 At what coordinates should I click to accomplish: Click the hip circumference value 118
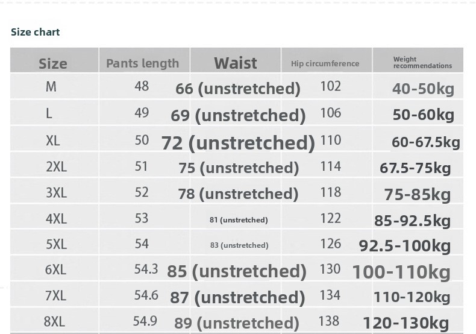(x=331, y=192)
